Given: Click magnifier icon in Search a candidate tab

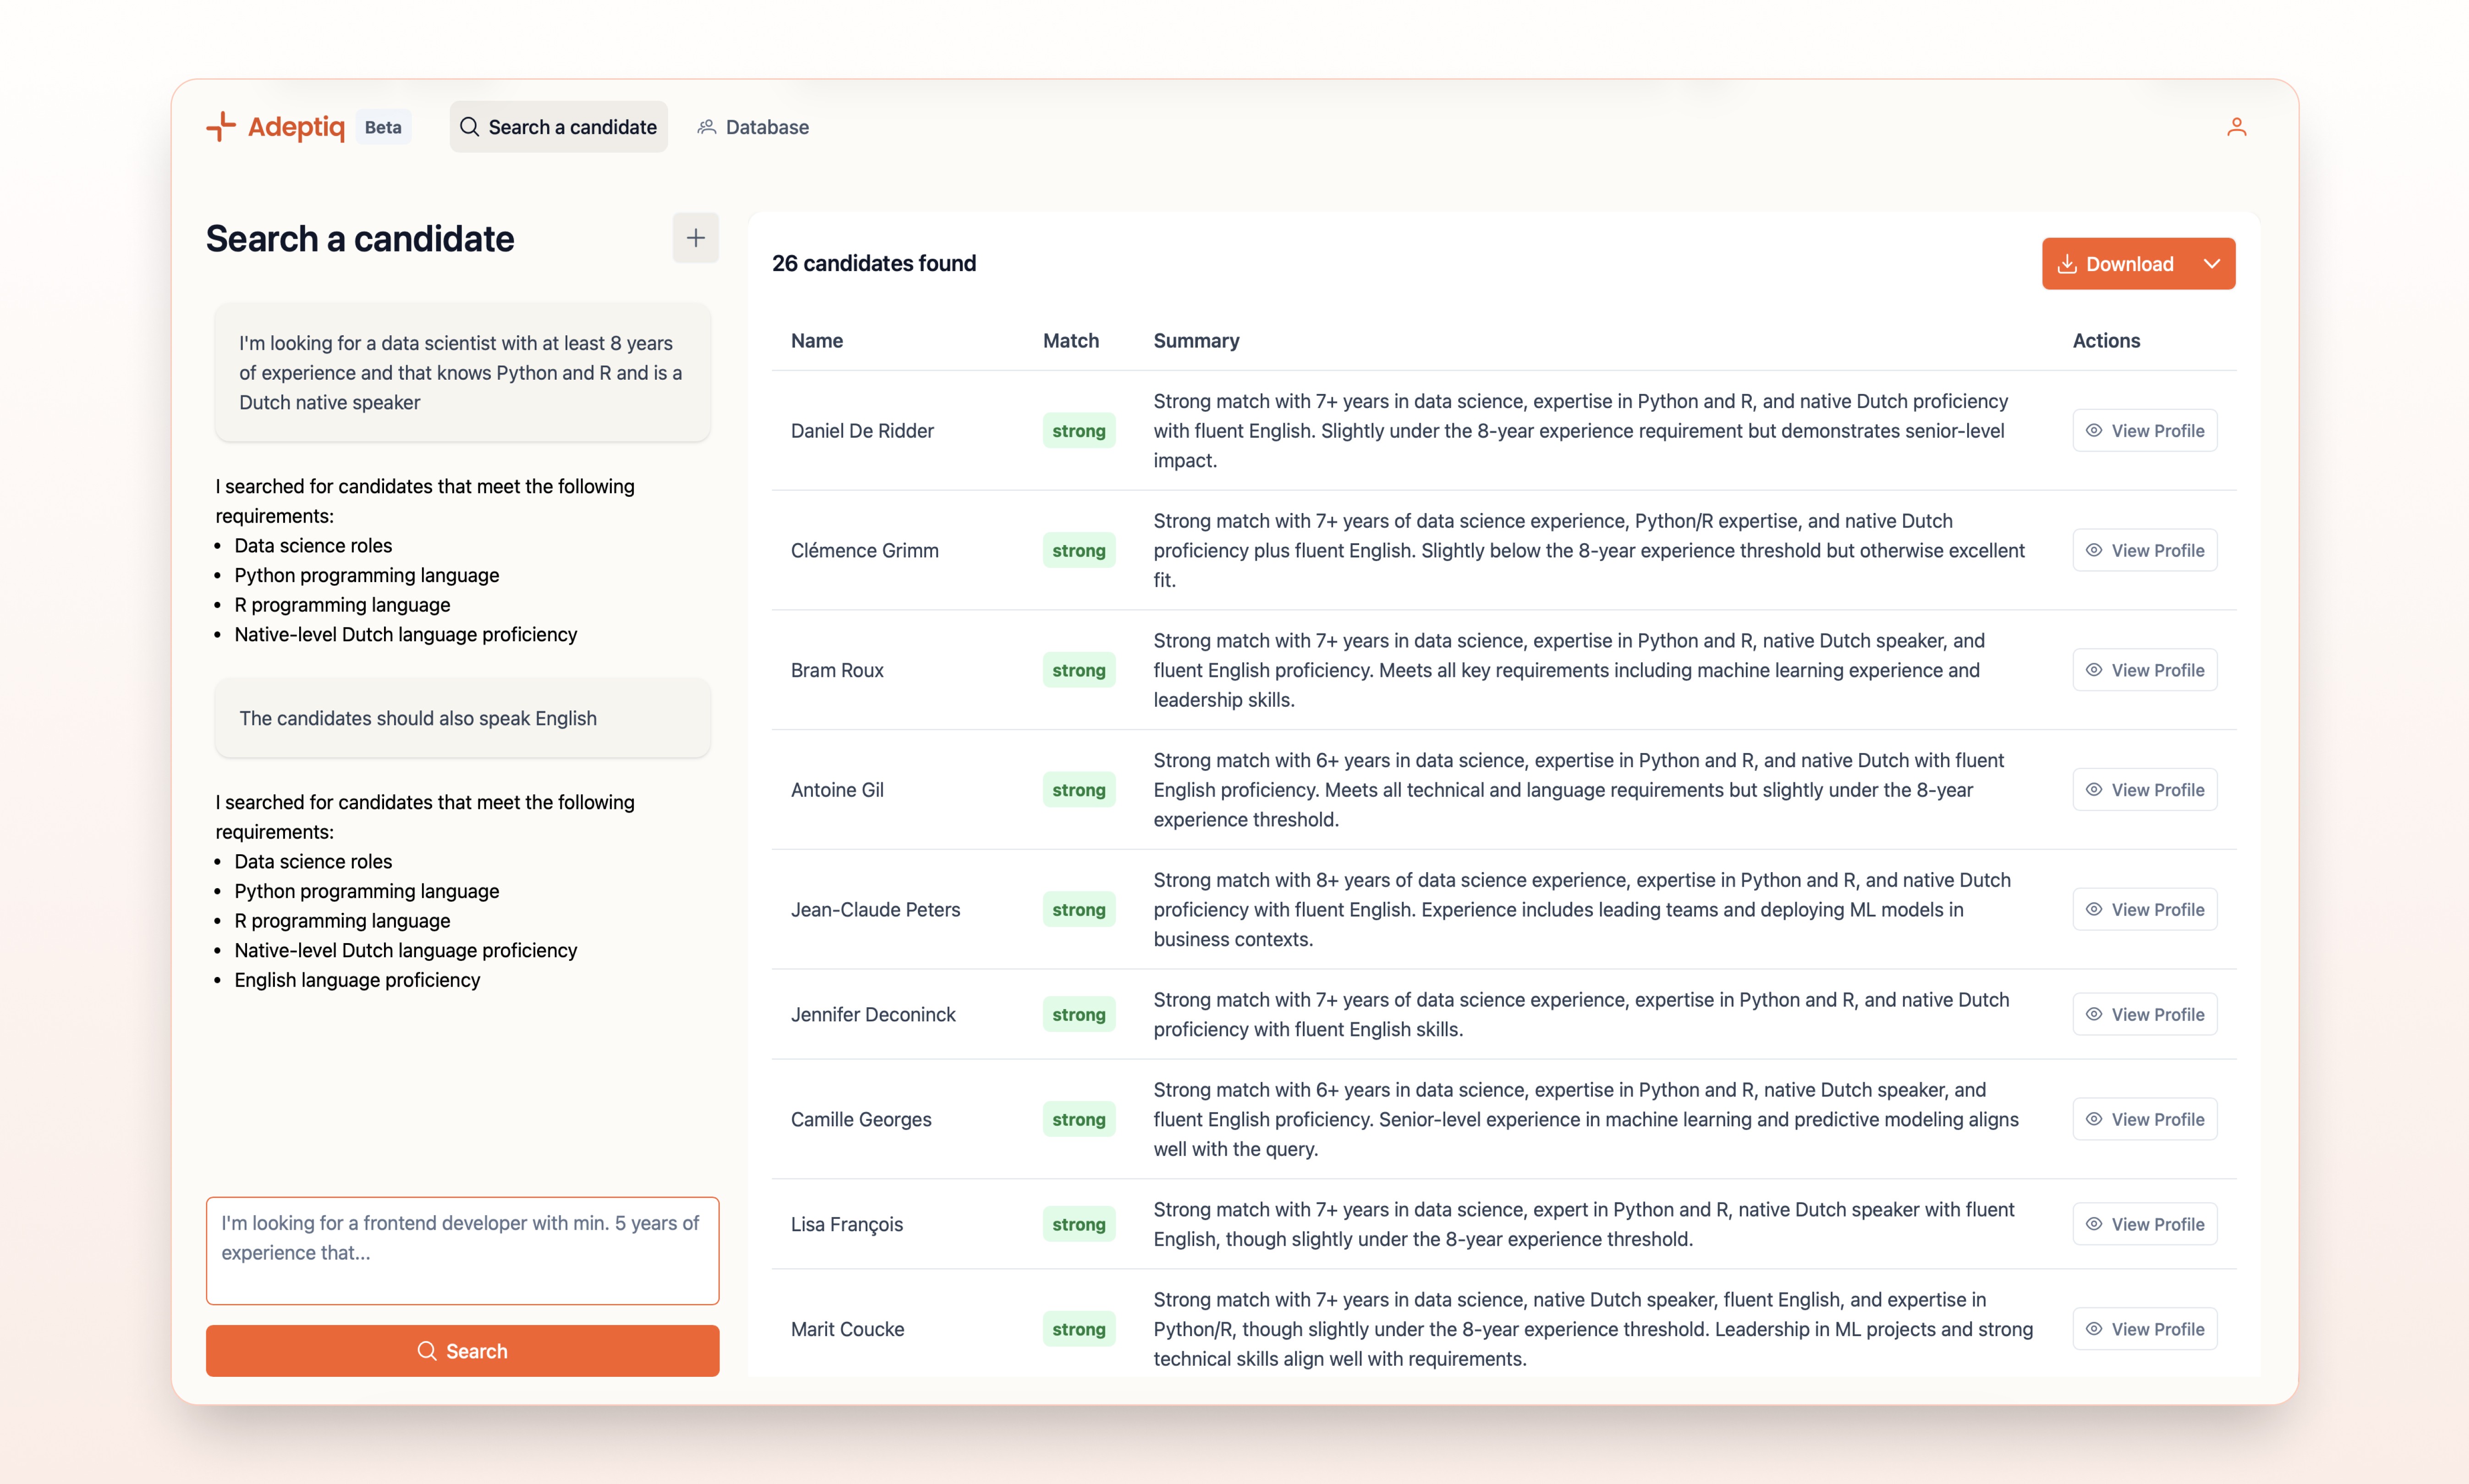Looking at the screenshot, I should tap(469, 127).
